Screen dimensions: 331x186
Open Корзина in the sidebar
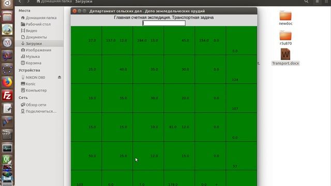coord(39,63)
